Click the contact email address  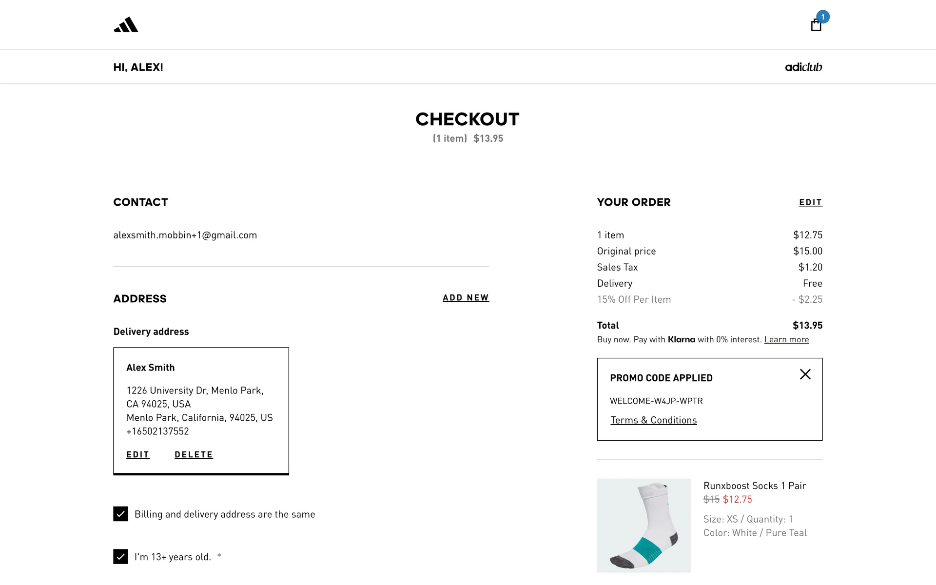[x=185, y=235]
